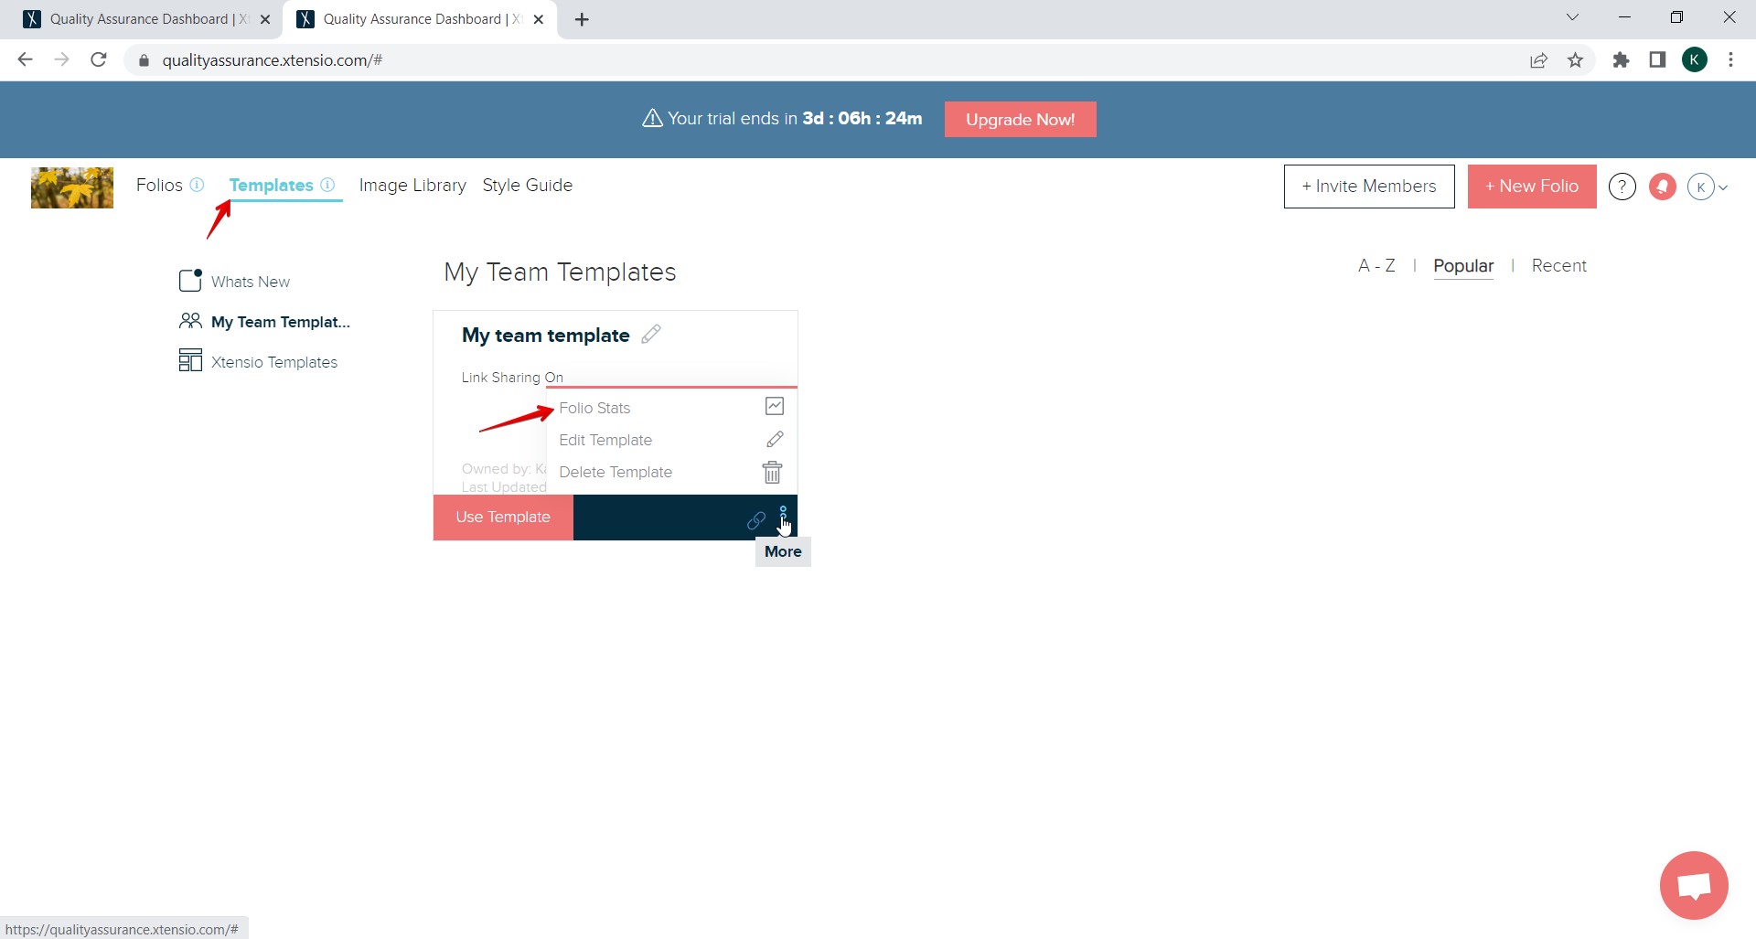Viewport: 1756px width, 939px height.
Task: Switch to the Folios tab
Action: click(x=159, y=185)
